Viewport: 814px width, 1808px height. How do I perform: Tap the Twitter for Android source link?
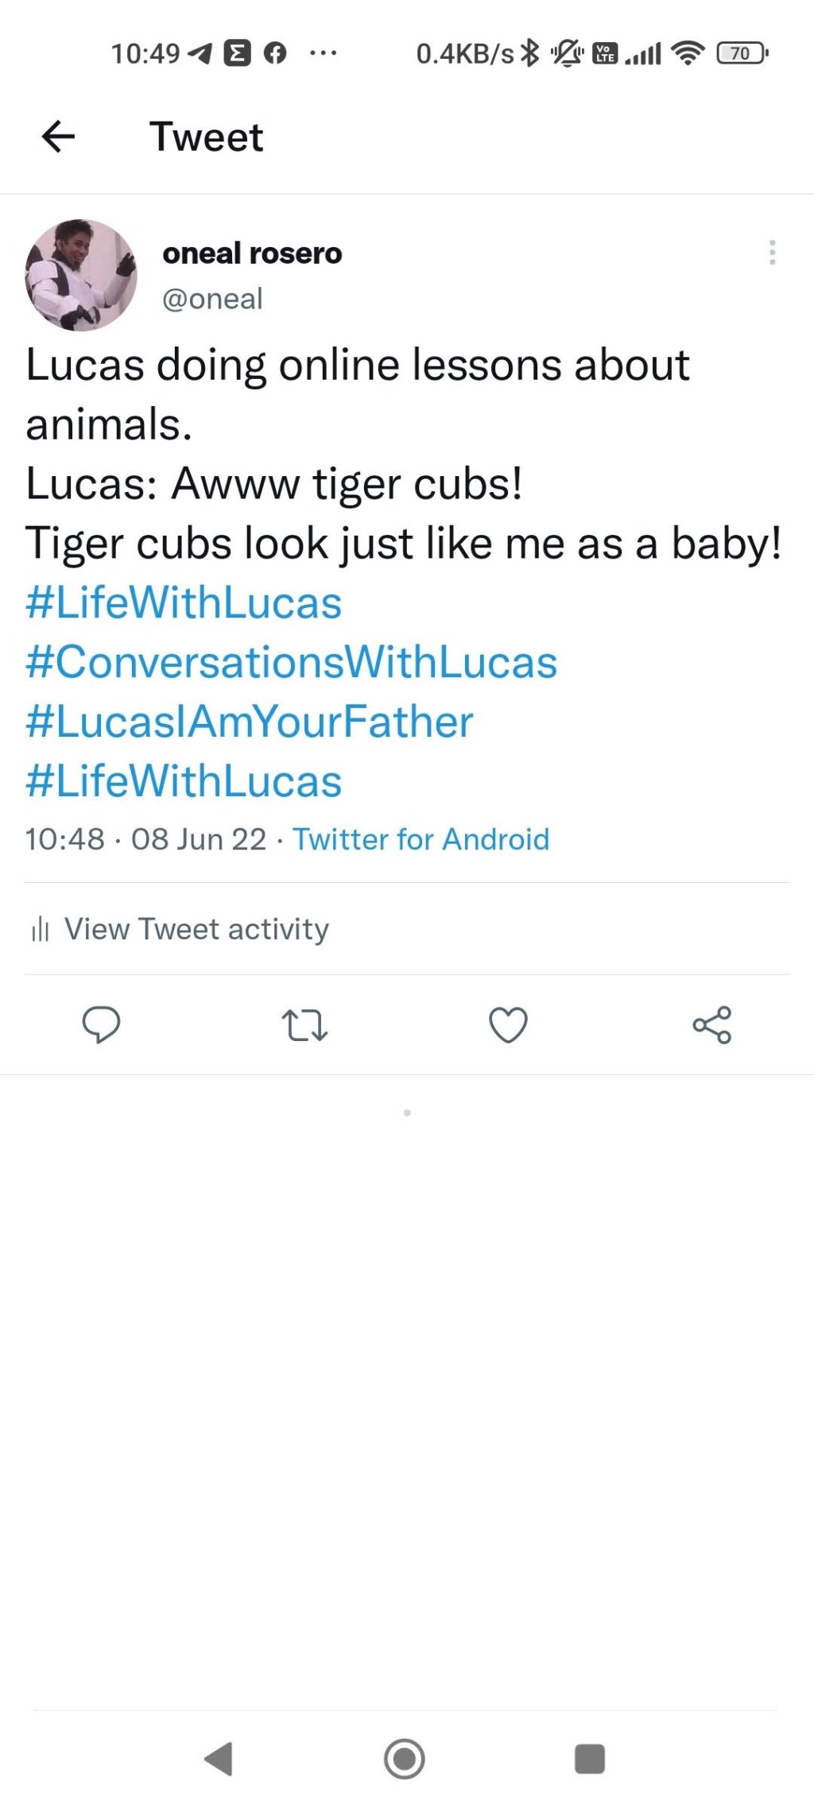pyautogui.click(x=421, y=839)
